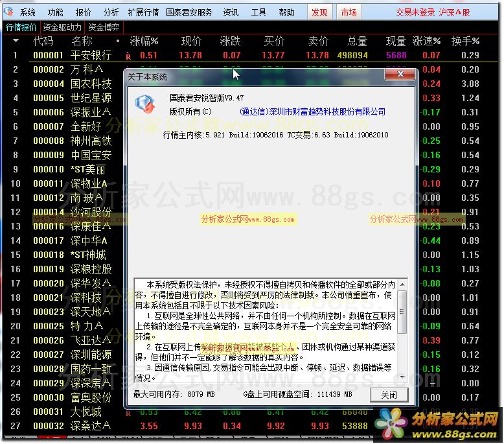Switch to 资金博弈 tab
Viewport: 504px width, 444px height.
click(104, 27)
